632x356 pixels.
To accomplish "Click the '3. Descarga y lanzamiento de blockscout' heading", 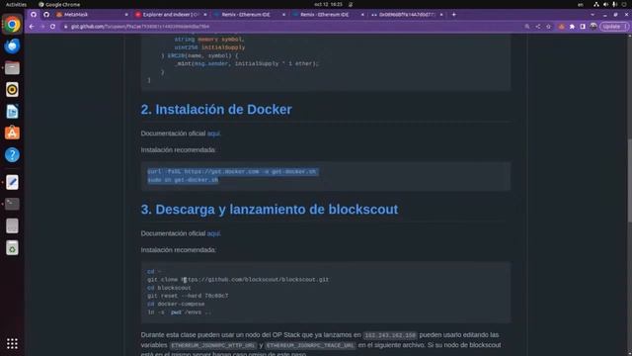I will (270, 209).
